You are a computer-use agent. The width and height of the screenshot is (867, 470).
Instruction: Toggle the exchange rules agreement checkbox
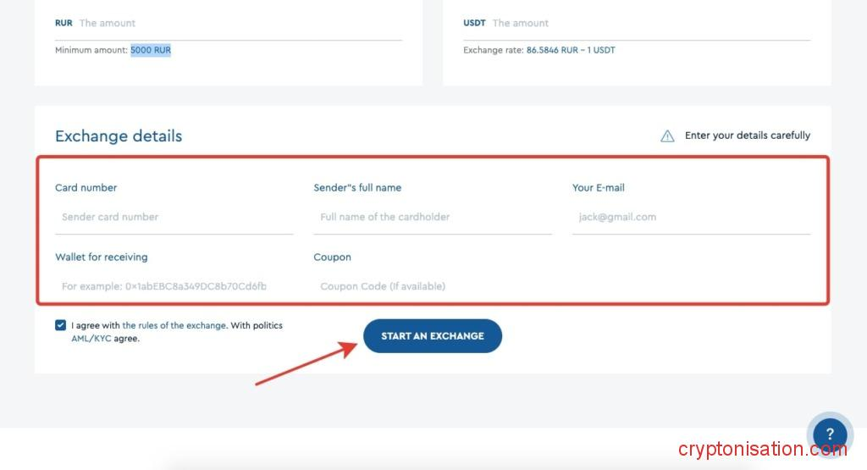[61, 325]
